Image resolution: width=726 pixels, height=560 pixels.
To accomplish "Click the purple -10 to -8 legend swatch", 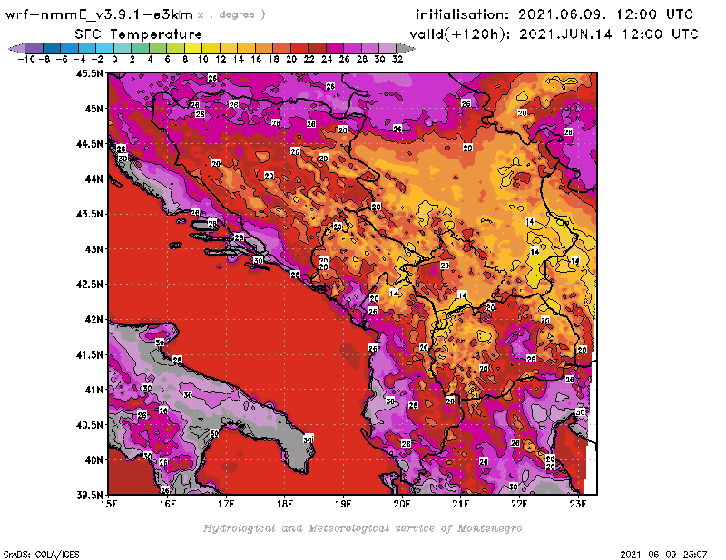I will pos(34,48).
